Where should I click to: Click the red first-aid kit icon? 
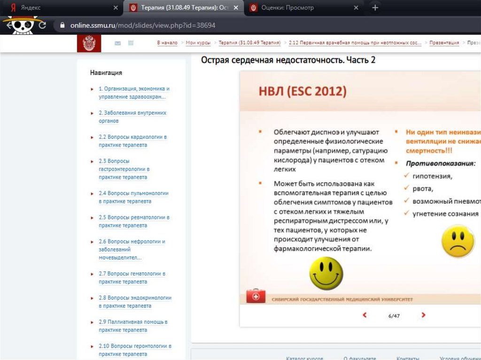(x=256, y=296)
